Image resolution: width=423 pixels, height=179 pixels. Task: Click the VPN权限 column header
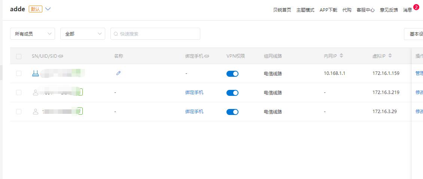click(x=235, y=56)
